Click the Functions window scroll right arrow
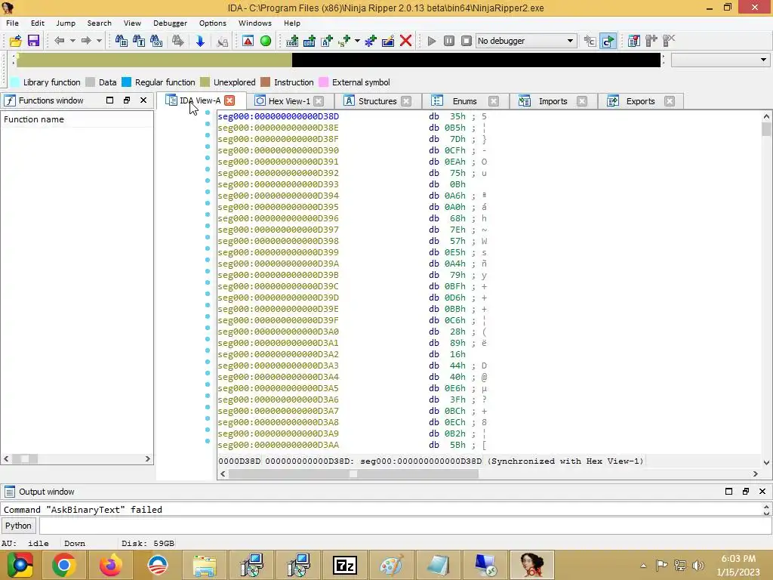Viewport: 773px width, 580px height. tap(147, 458)
